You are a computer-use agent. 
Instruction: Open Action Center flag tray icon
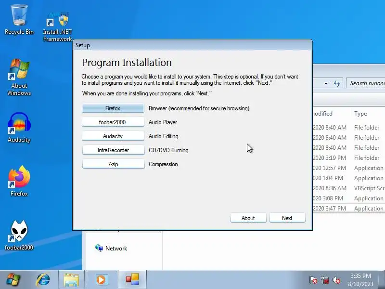[313, 280]
